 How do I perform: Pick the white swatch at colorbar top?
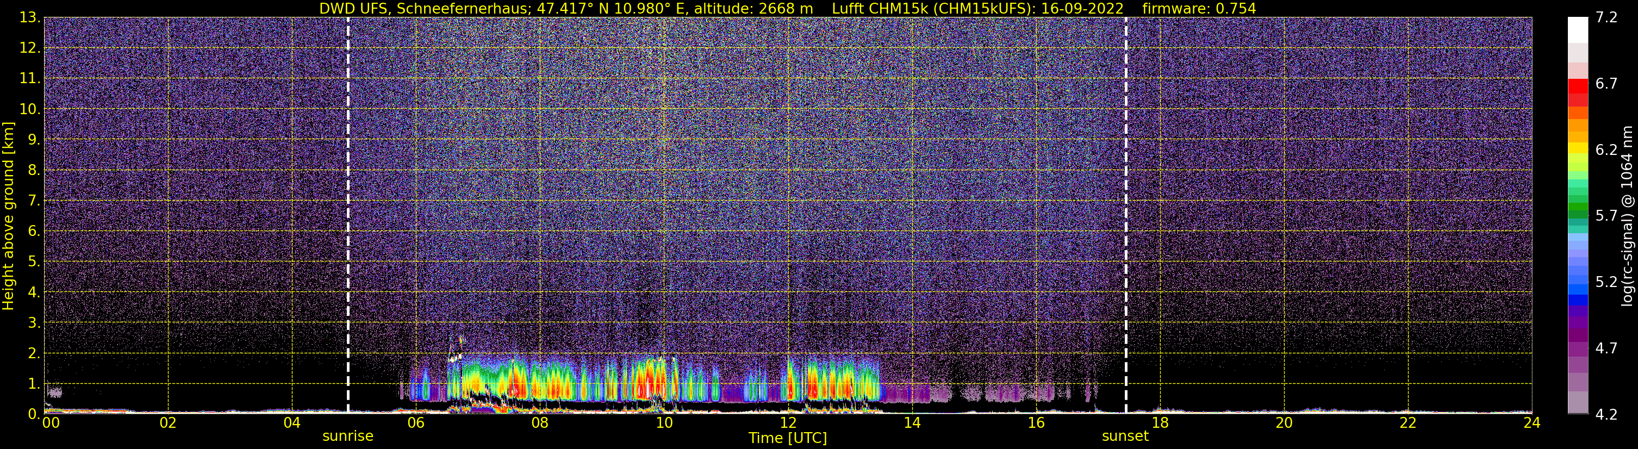(x=1578, y=30)
